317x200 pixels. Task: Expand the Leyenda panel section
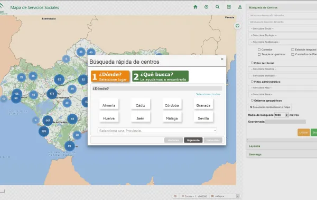[282, 146]
